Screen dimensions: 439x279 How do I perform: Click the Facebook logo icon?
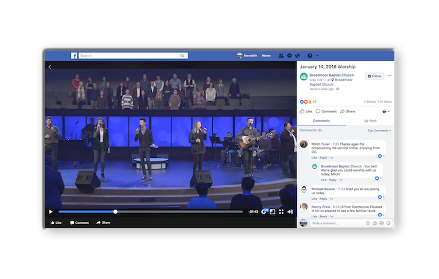[x=74, y=55]
